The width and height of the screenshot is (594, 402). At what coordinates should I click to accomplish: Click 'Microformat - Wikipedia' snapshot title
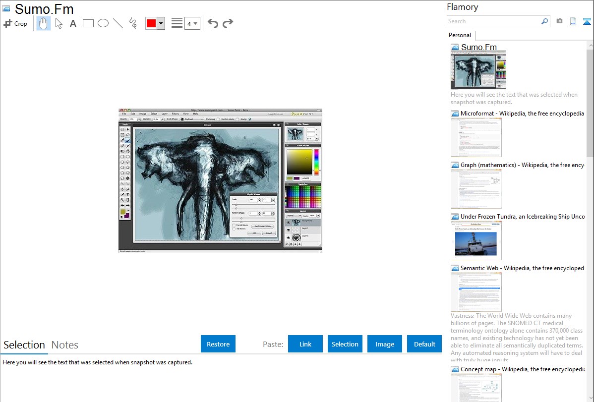pyautogui.click(x=522, y=114)
